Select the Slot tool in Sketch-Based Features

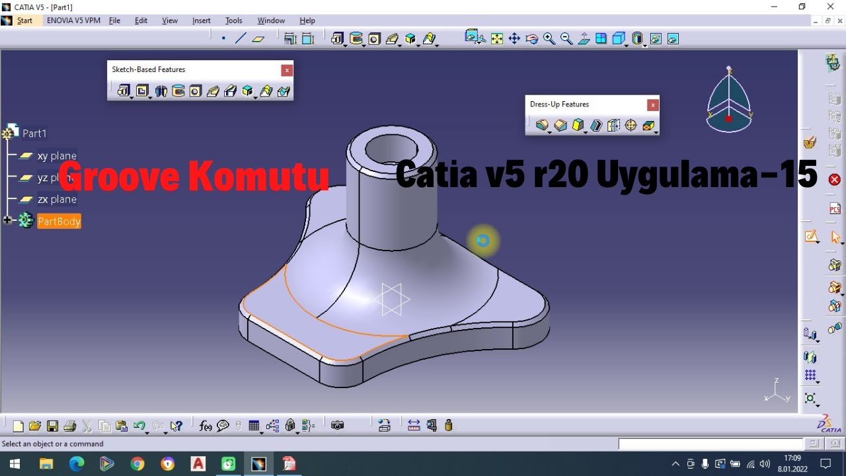230,91
